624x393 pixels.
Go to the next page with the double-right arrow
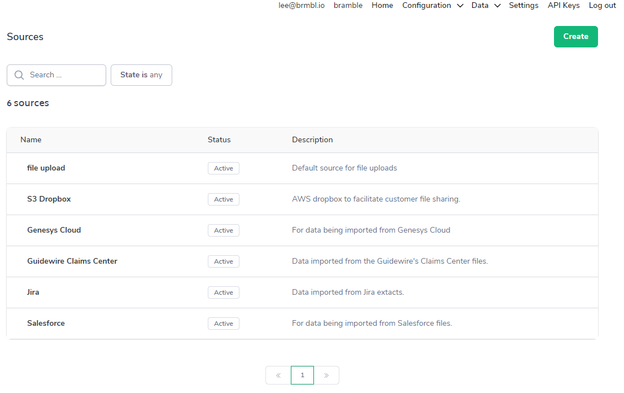[x=326, y=375]
